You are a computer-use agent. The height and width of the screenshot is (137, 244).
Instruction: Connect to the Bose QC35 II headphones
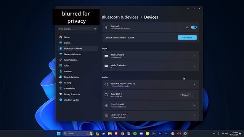pyautogui.click(x=185, y=95)
